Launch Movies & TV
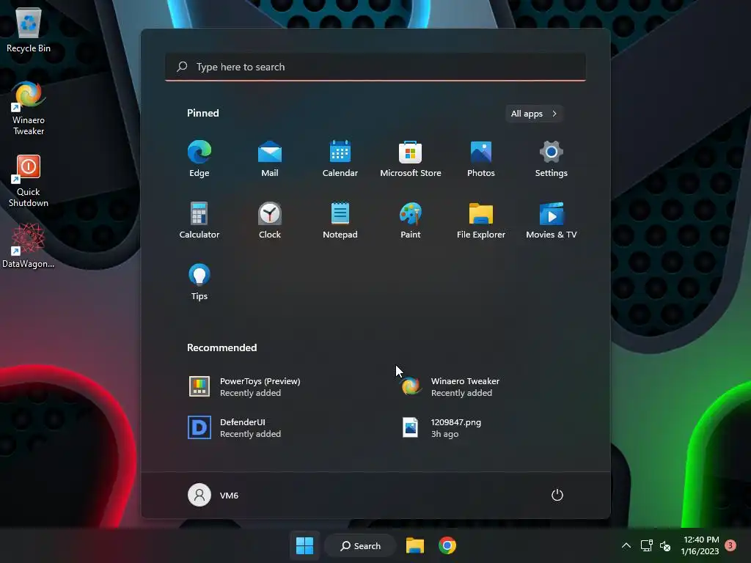Screen dimensions: 751x563 pos(552,220)
